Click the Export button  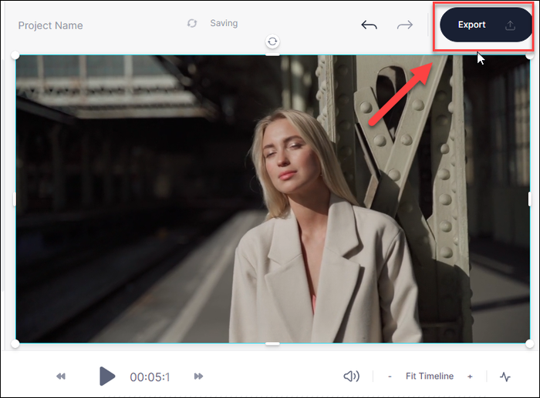coord(486,25)
